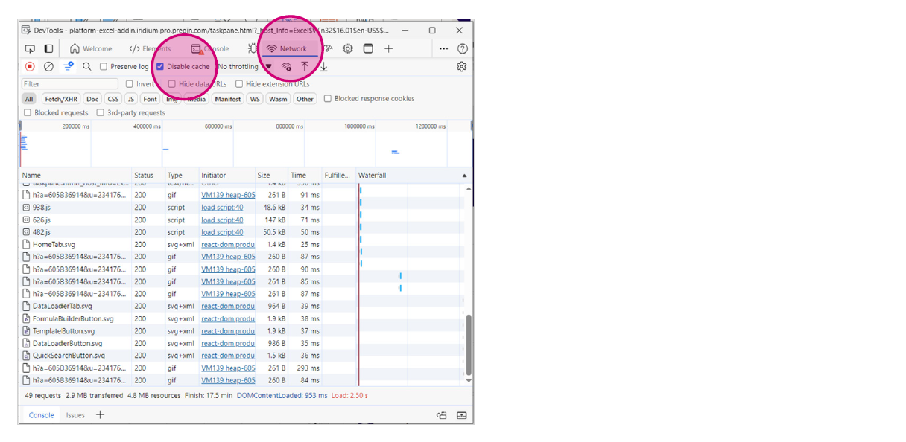Open the network conditions wifi-gear icon
The height and width of the screenshot is (442, 906).
point(286,66)
